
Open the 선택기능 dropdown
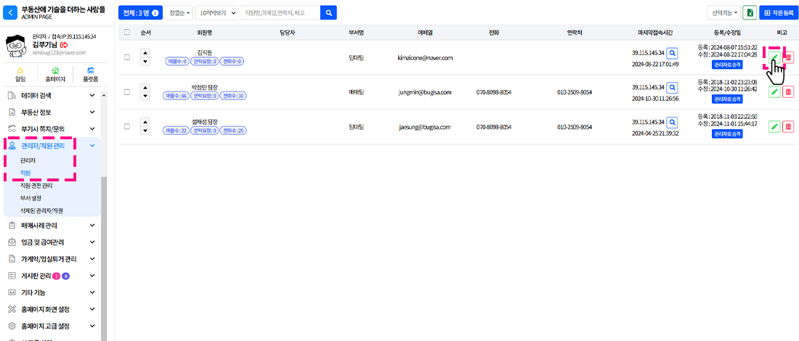coord(723,13)
